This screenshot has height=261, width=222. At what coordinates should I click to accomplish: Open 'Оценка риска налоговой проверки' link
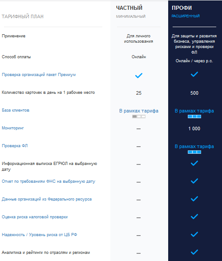click(35, 217)
